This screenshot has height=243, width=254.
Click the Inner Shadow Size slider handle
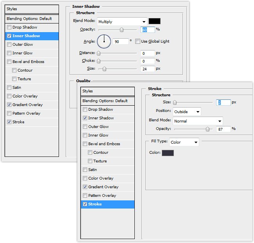click(104, 69)
